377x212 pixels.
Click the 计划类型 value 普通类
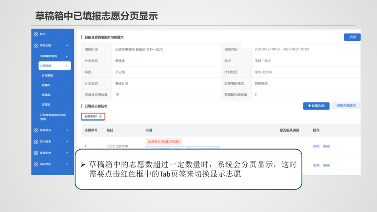120,61
